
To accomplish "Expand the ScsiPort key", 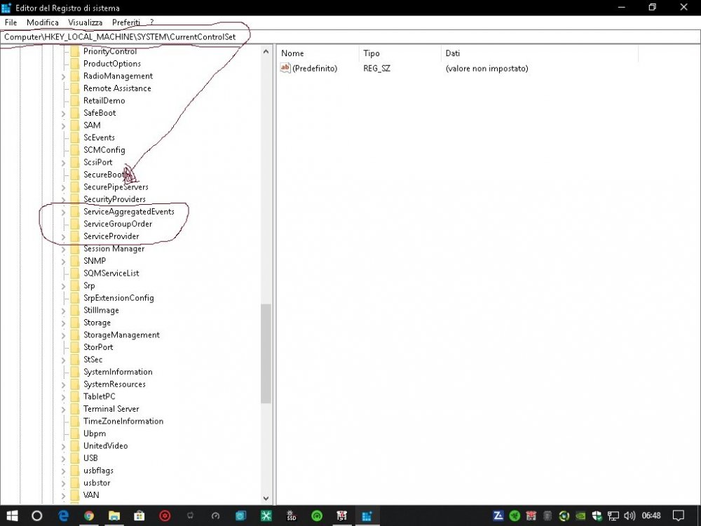I will click(x=63, y=163).
